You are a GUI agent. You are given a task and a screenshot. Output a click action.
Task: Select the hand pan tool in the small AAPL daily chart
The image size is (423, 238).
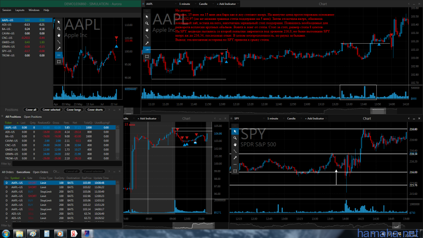click(x=59, y=35)
